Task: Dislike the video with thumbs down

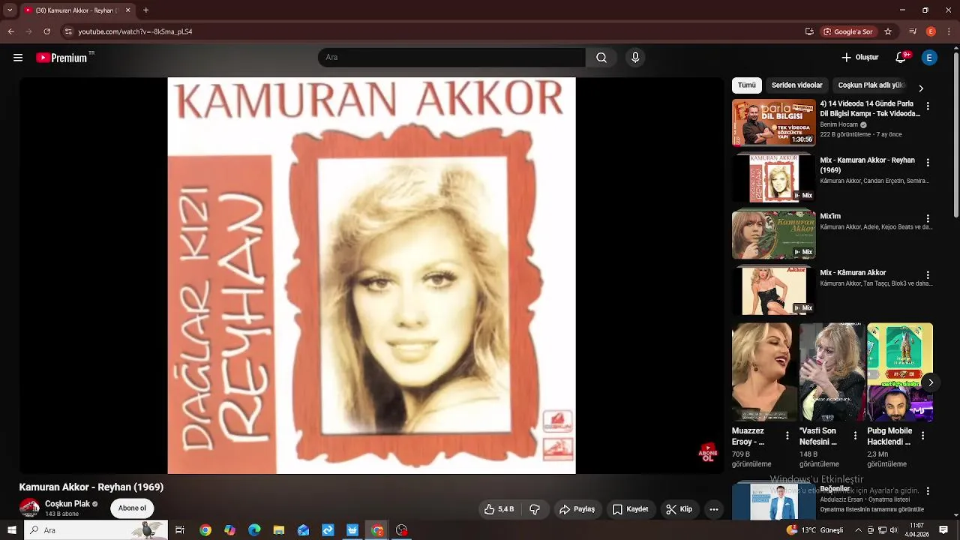Action: coord(535,509)
